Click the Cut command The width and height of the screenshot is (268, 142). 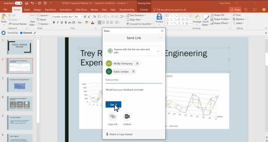(x=12, y=15)
